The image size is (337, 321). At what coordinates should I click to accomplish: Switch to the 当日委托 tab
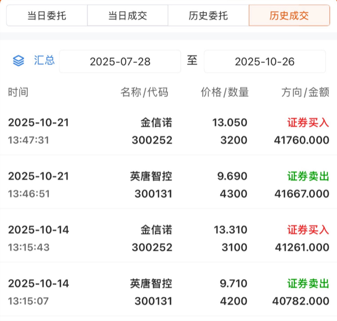coord(47,15)
